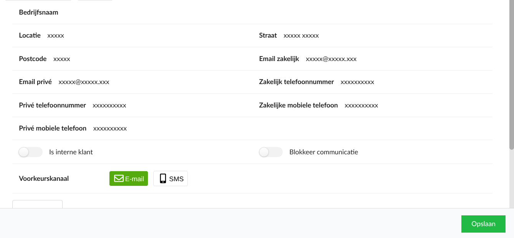Click the partially hidden button below Voorkeurskanaal
This screenshot has height=238, width=514.
37,204
